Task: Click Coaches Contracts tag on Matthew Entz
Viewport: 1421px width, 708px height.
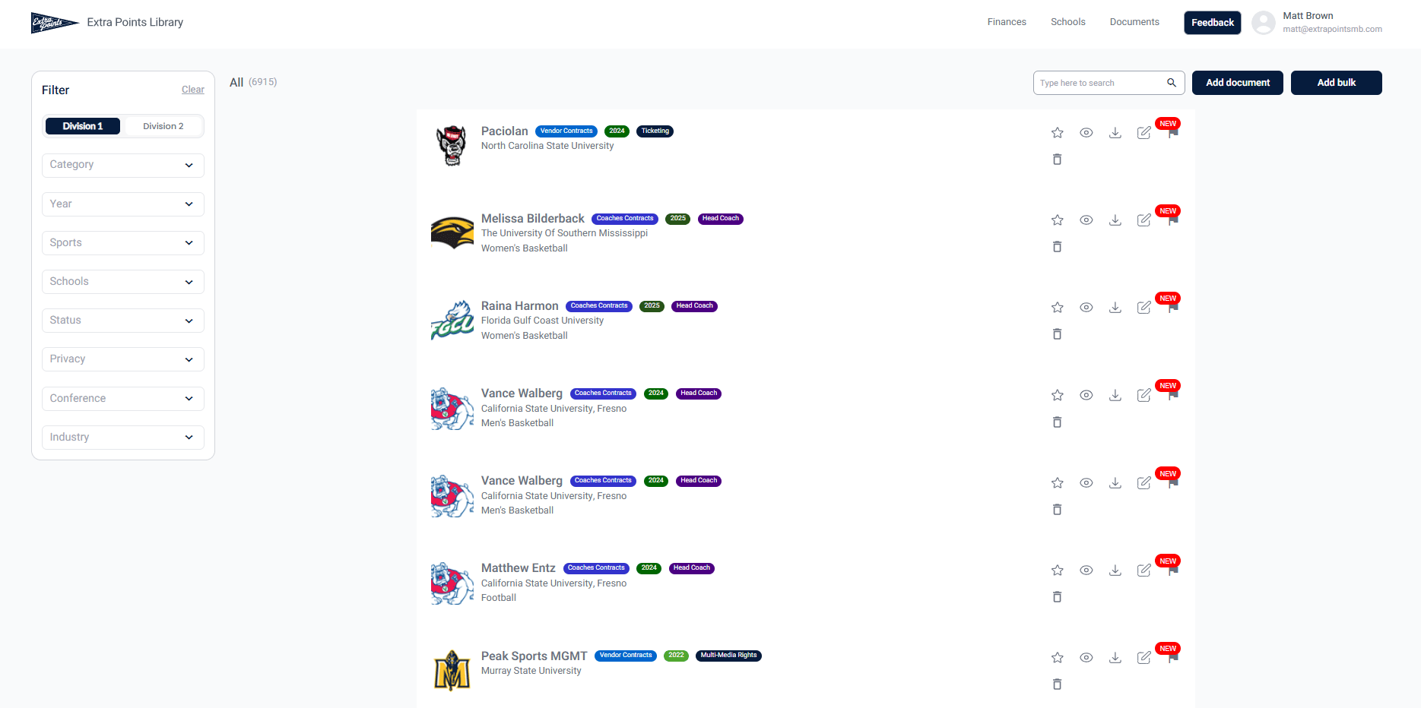Action: (x=596, y=568)
